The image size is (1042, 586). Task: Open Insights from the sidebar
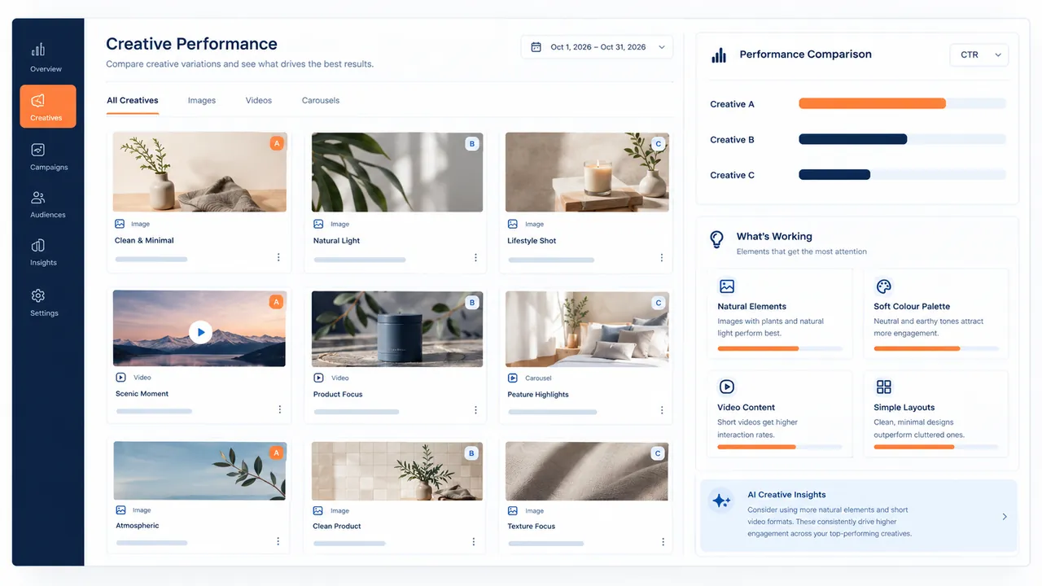[44, 252]
